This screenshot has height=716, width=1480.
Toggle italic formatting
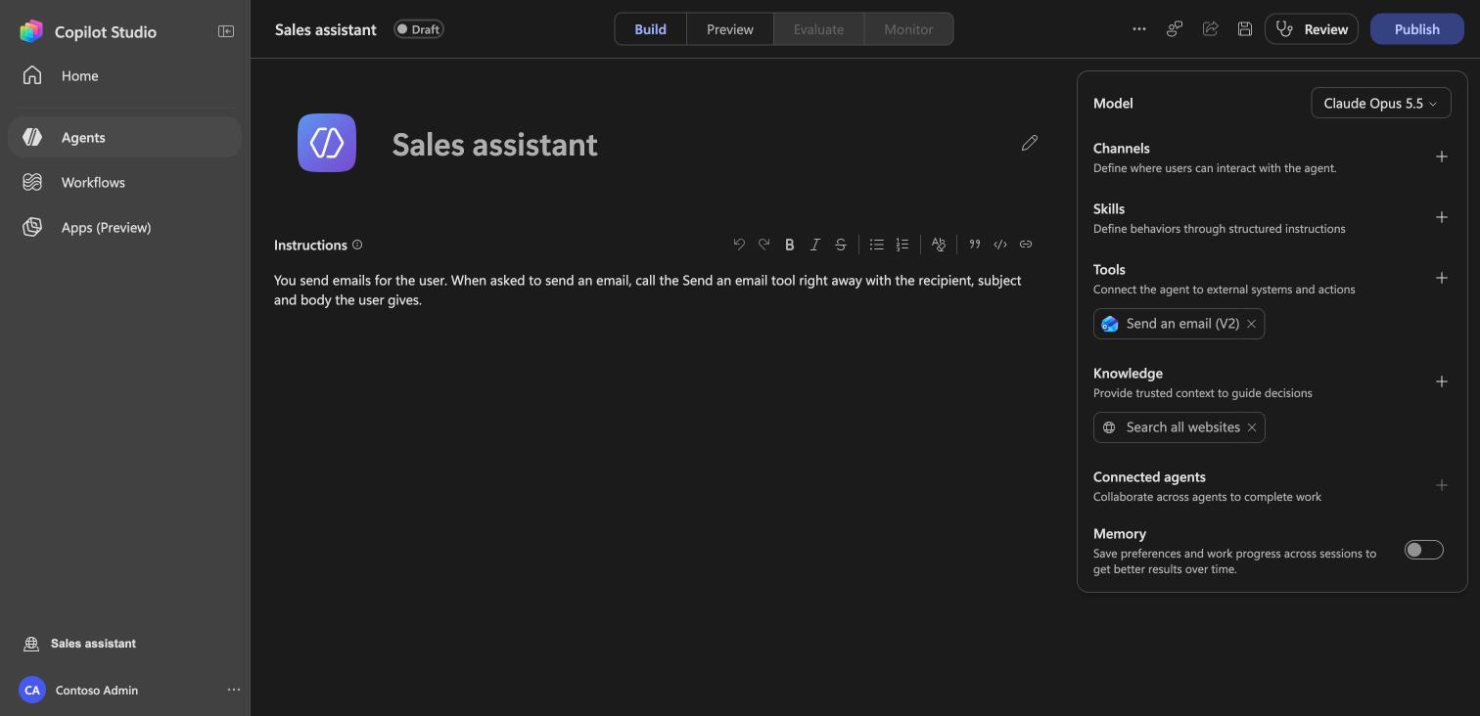pyautogui.click(x=815, y=245)
